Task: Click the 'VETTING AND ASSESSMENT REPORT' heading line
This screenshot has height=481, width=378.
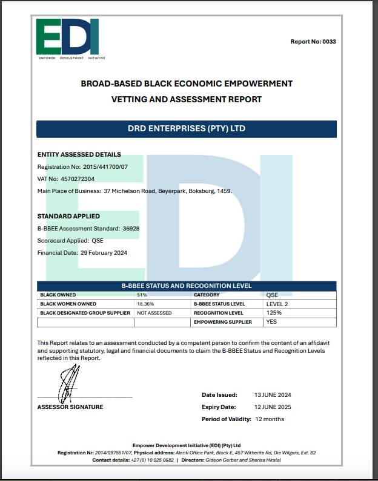Action: (x=187, y=99)
